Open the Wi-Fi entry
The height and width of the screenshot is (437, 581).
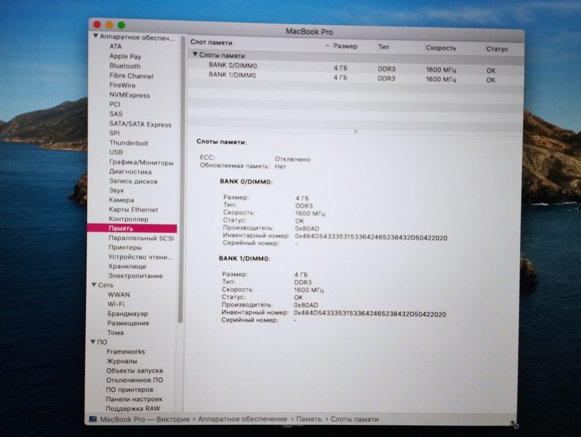click(116, 304)
